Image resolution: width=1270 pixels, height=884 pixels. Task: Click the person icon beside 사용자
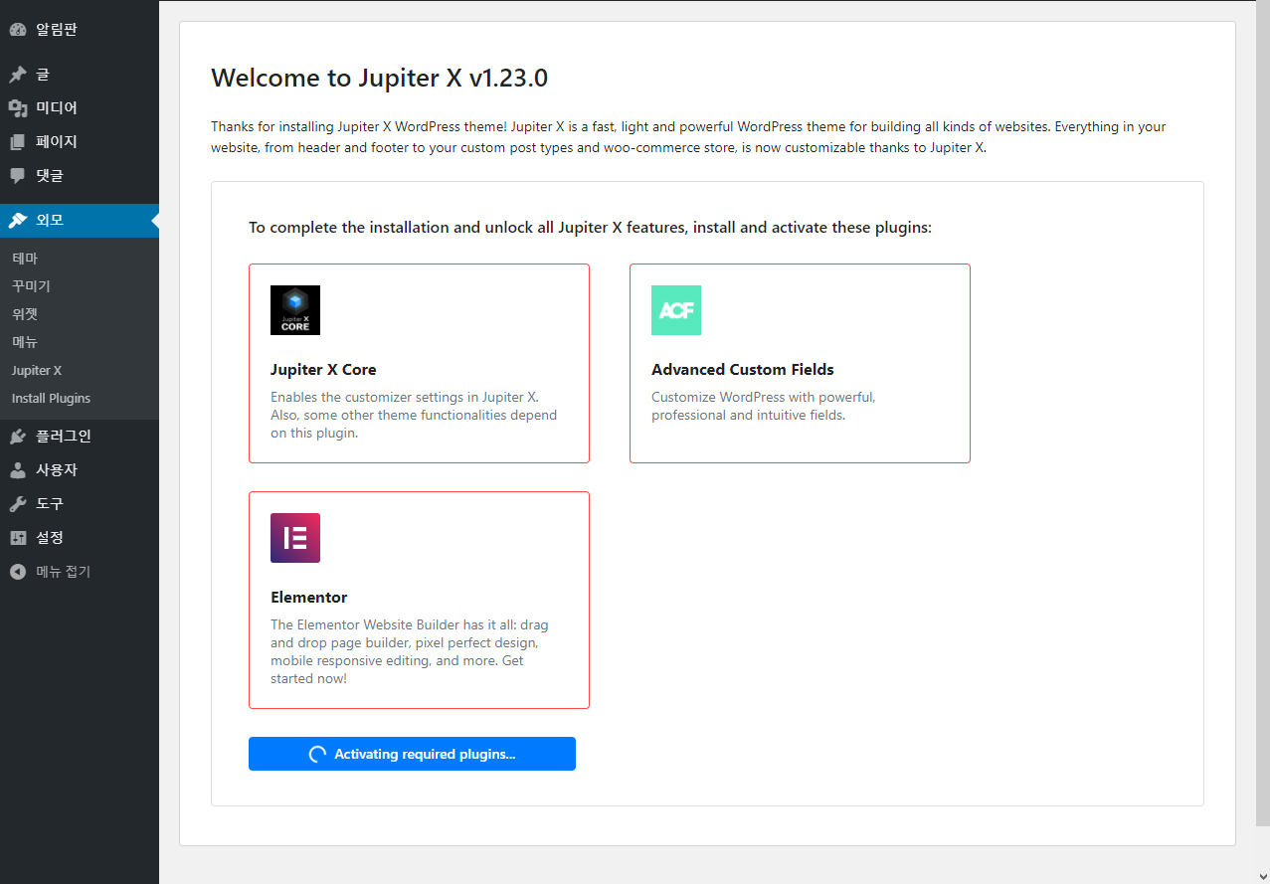pos(18,470)
